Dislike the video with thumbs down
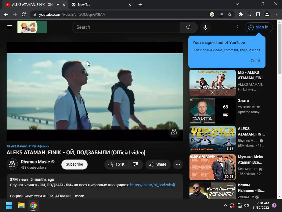The height and width of the screenshot is (212, 282). click(135, 165)
